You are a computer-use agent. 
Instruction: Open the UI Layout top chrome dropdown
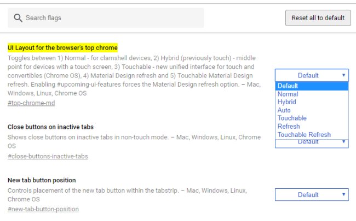[311, 75]
